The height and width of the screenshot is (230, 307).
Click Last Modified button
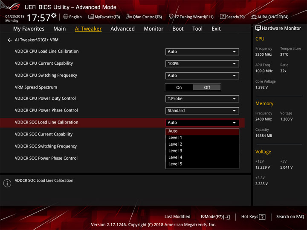click(x=177, y=217)
